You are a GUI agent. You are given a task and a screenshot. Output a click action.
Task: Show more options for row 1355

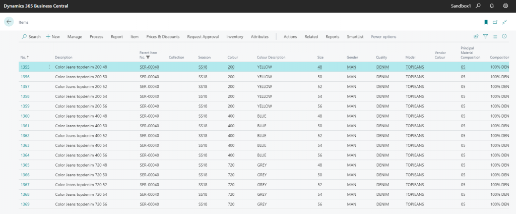49,67
